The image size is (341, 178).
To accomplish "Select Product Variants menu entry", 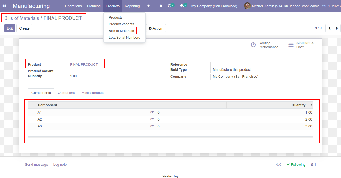I will (125, 24).
